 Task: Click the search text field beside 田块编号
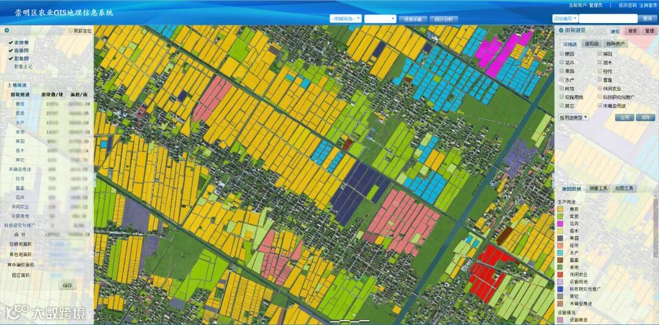pos(608,18)
